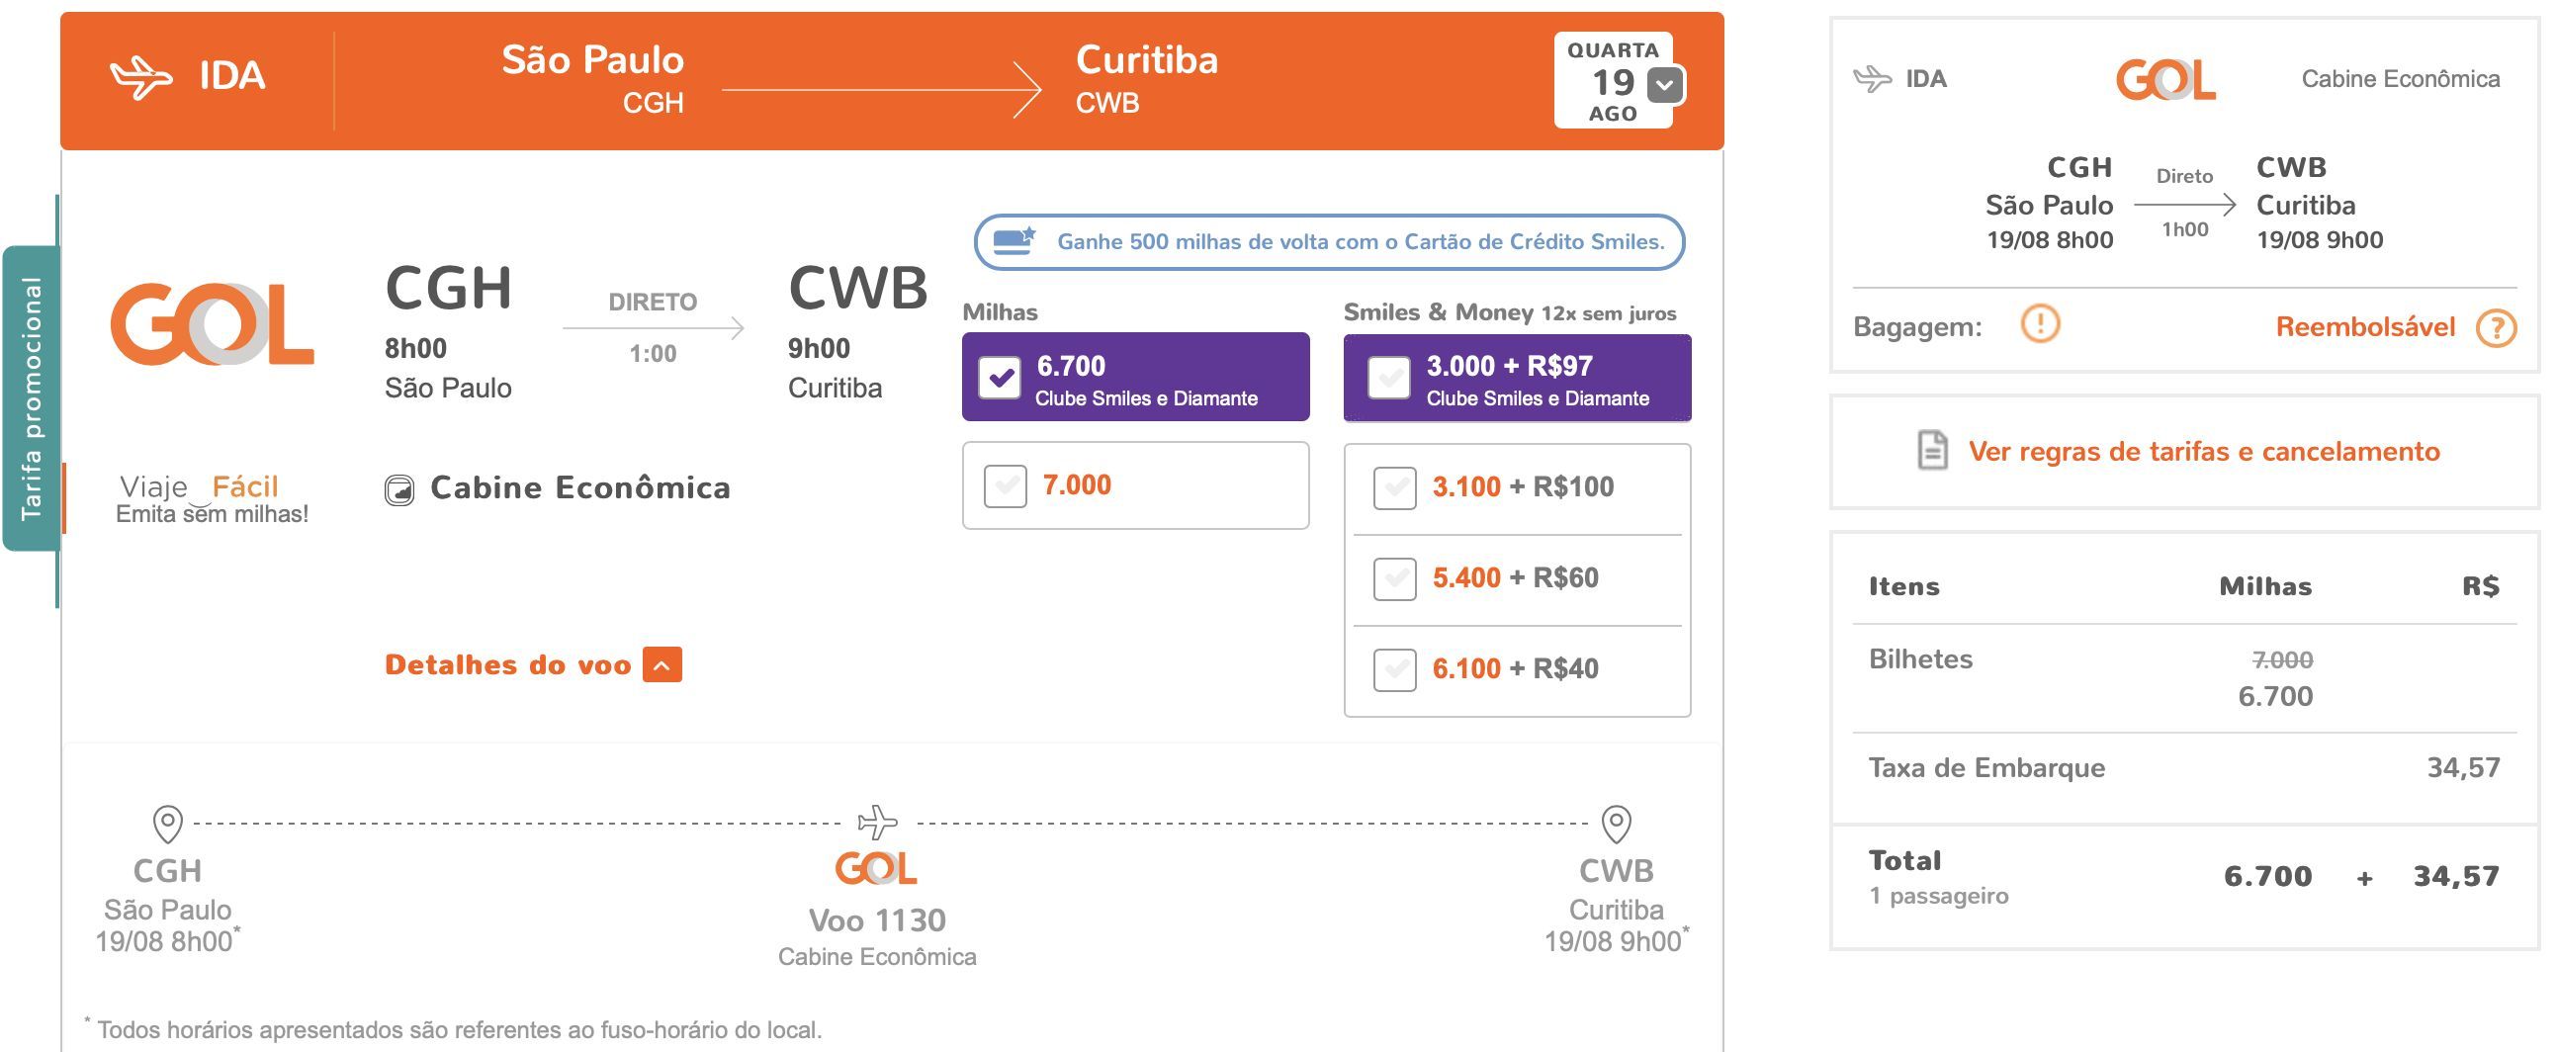The height and width of the screenshot is (1052, 2557).
Task: Check the 5.400 + R$60 option
Action: [x=1394, y=578]
